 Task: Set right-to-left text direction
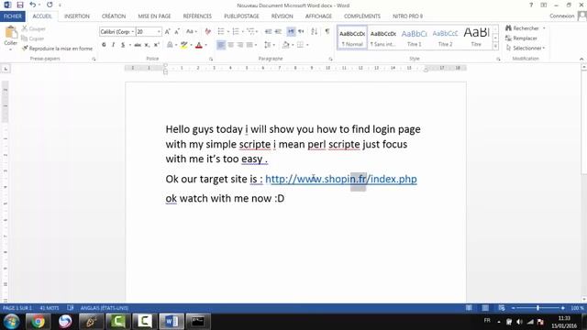(301, 32)
